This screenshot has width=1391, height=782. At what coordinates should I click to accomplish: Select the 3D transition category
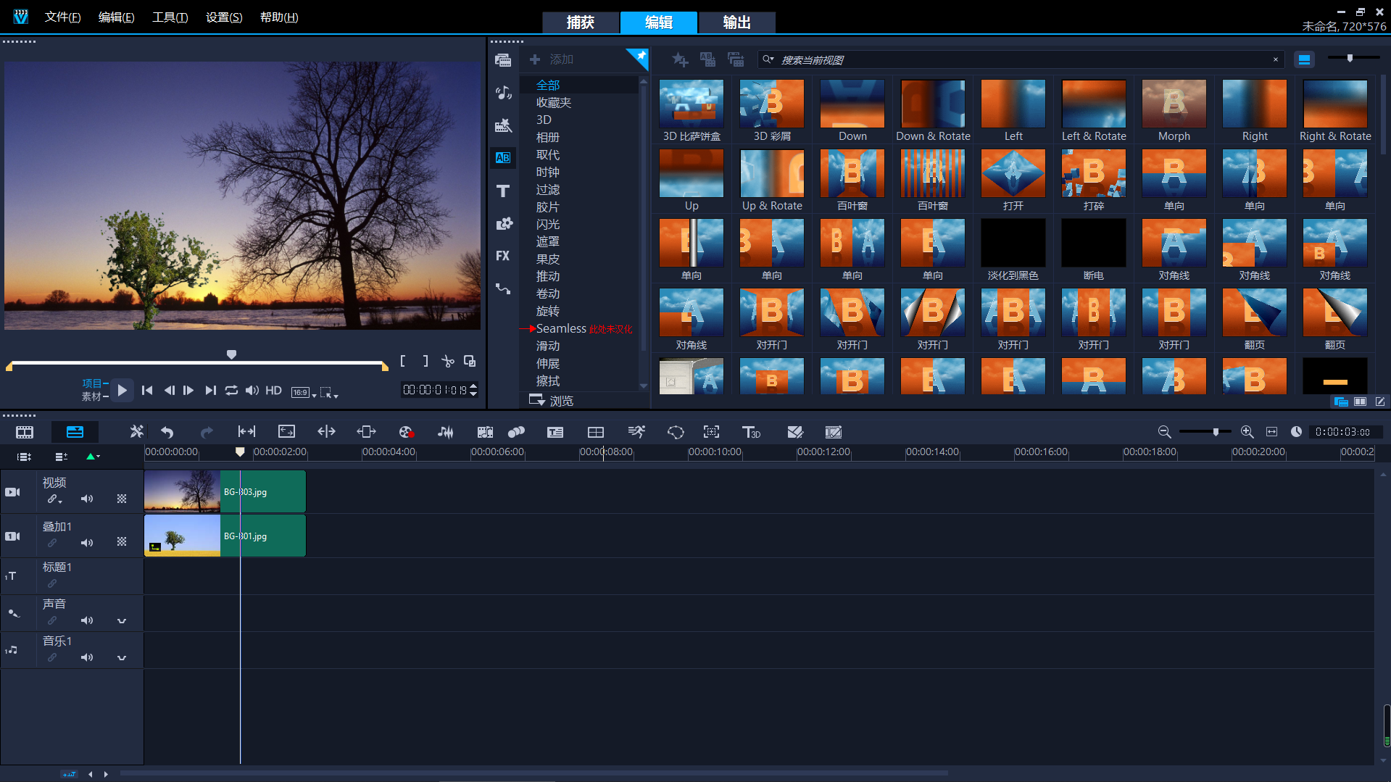[x=544, y=120]
